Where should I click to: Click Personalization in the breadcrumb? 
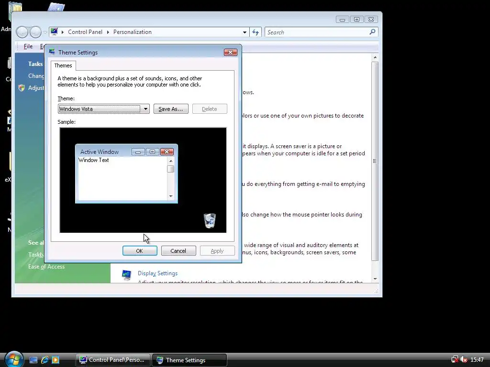pyautogui.click(x=133, y=32)
